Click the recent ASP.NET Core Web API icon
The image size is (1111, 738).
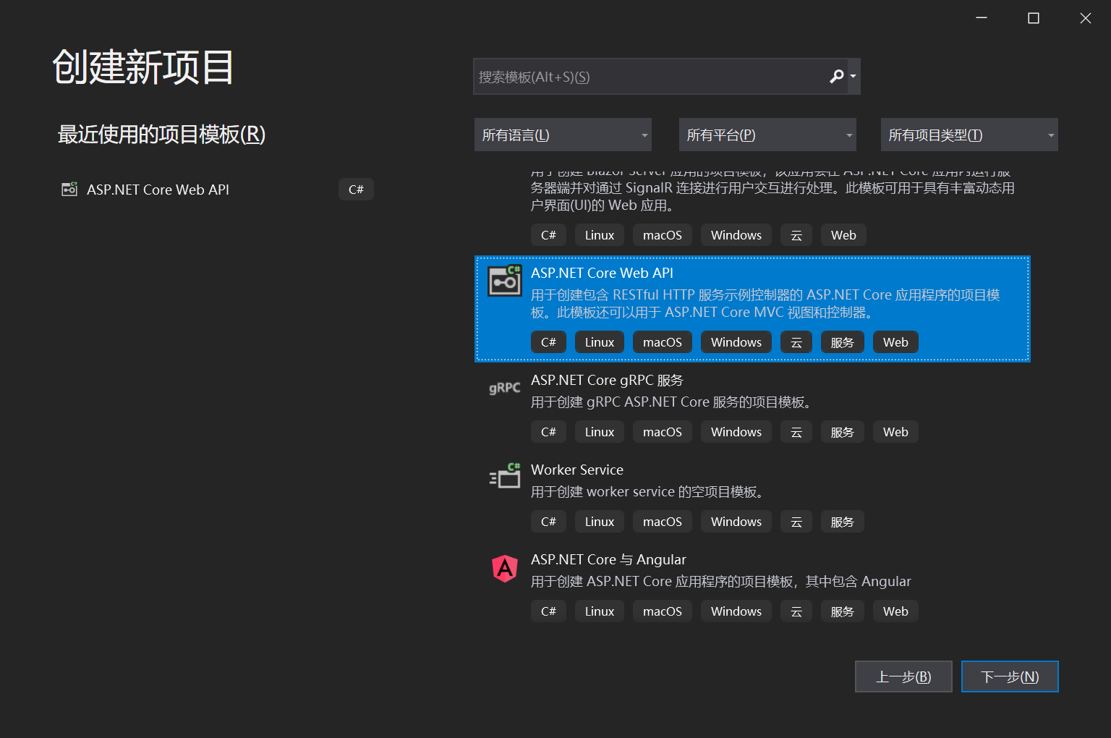(x=69, y=189)
